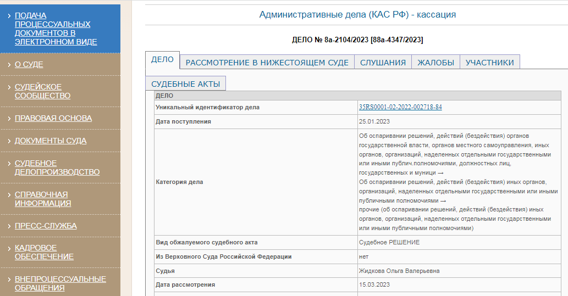Click the Дата рассмотрения label
Screen dimensions: 568x296
tap(185, 285)
